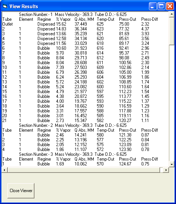Image resolution: width=176 pixels, height=204 pixels.
Task: Click the vertical scrollbar down arrow
Action: coord(172,164)
